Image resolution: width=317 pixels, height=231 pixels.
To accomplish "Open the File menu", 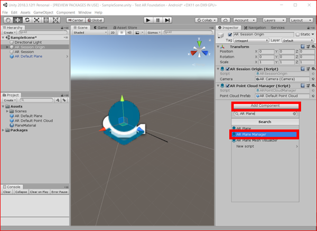I will point(5,13).
